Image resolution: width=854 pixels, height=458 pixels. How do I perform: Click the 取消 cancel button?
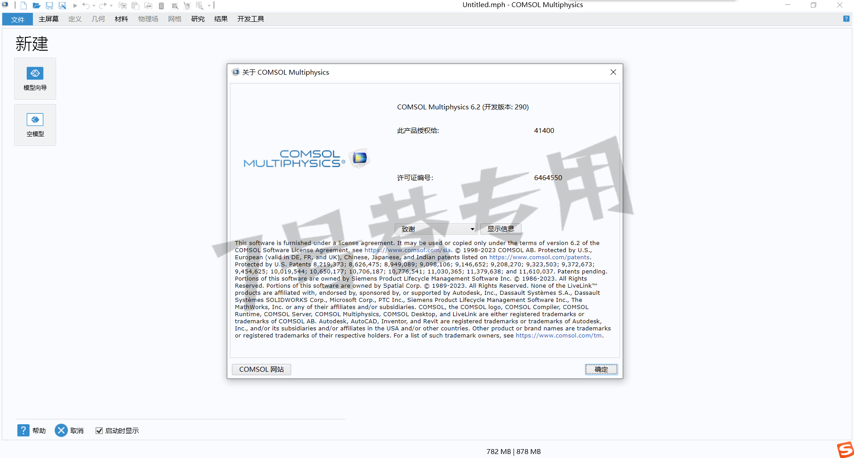tap(69, 430)
